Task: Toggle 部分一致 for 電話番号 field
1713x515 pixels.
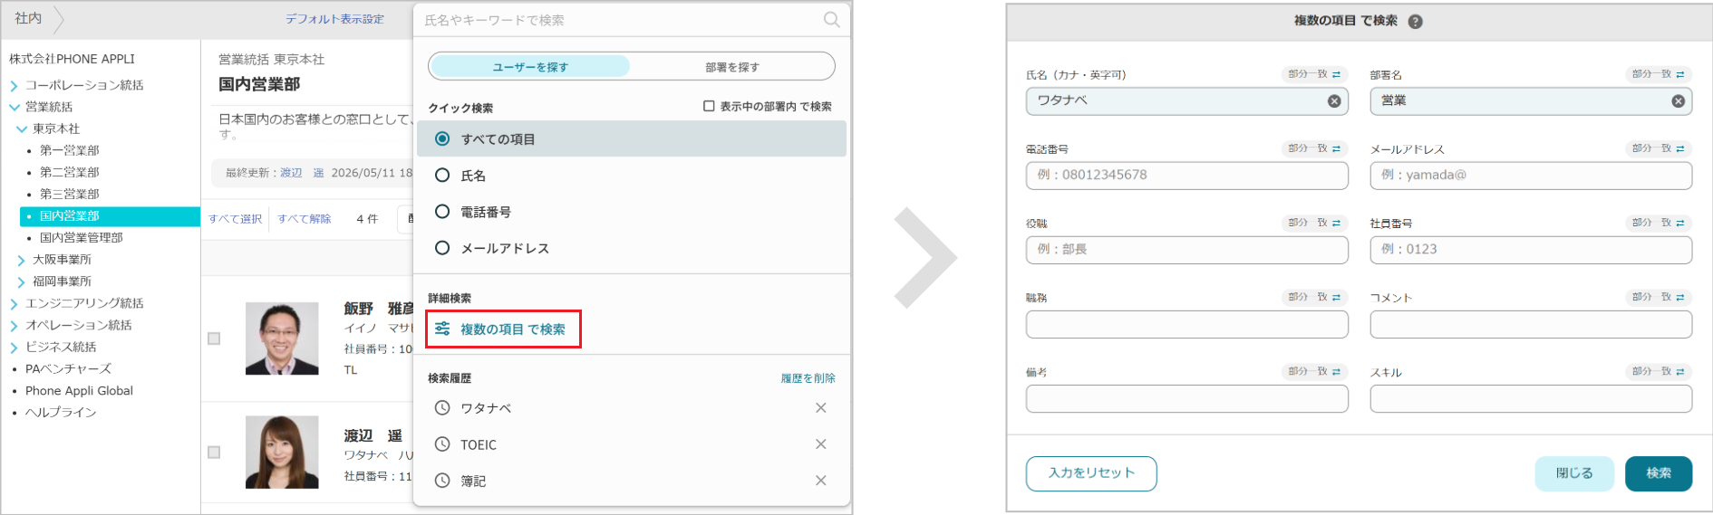Action: pyautogui.click(x=1314, y=148)
